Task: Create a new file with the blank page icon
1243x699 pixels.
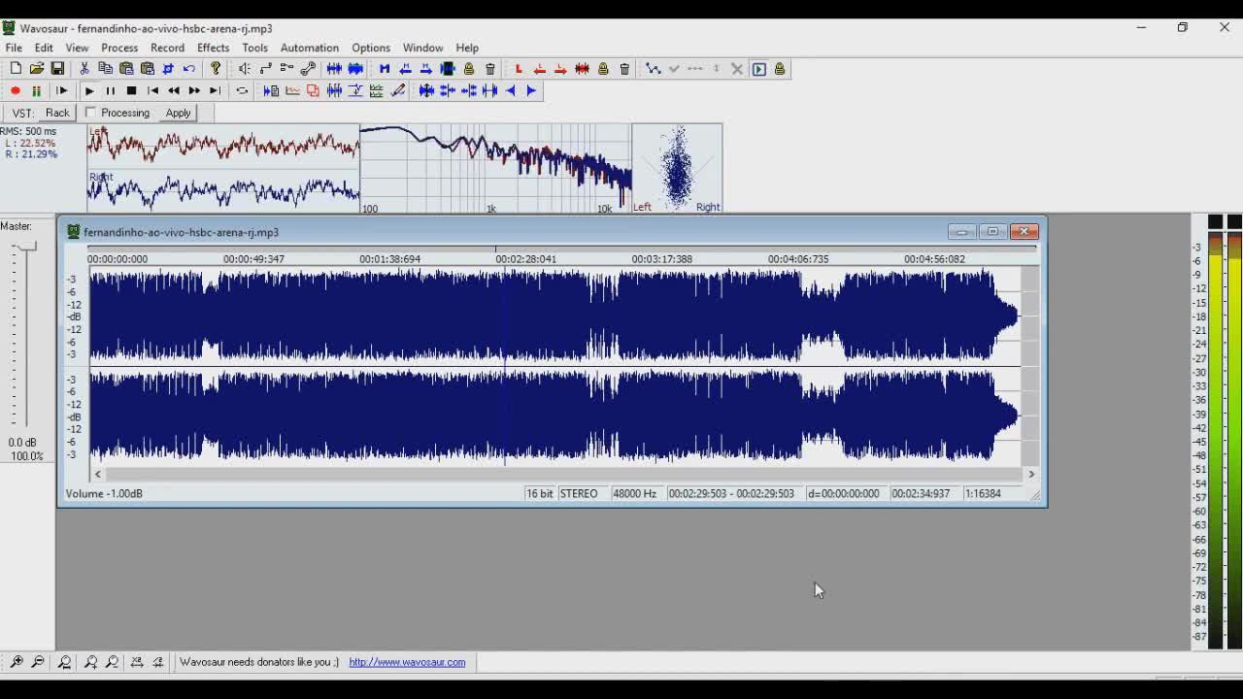Action: click(x=16, y=69)
